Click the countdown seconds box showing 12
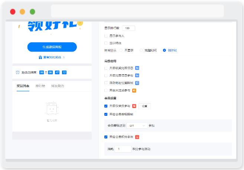This screenshot has height=170, width=244. tap(64, 72)
